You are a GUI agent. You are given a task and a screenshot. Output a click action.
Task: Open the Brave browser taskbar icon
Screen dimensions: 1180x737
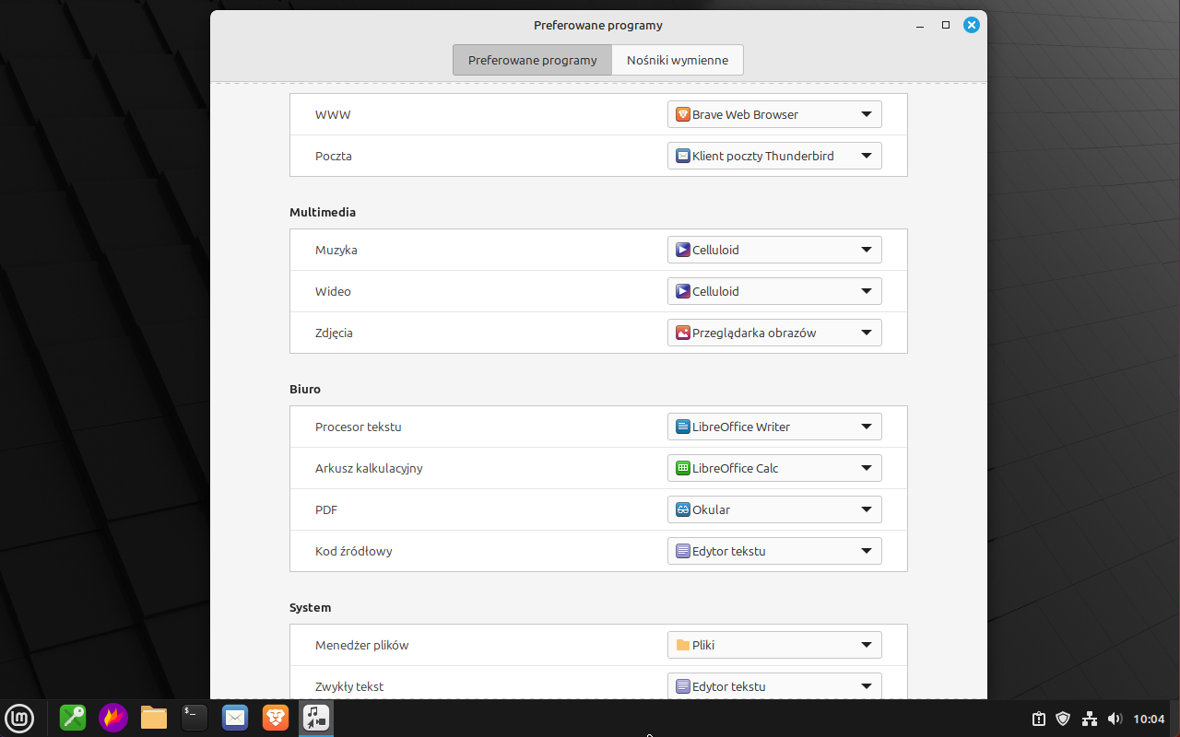tap(276, 717)
